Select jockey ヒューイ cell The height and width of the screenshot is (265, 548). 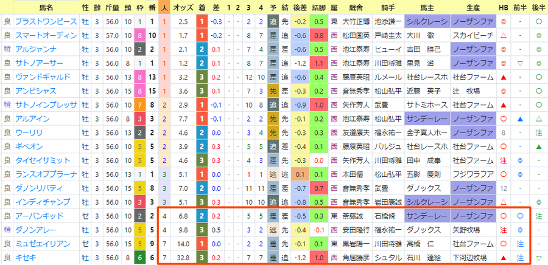tap(388, 49)
